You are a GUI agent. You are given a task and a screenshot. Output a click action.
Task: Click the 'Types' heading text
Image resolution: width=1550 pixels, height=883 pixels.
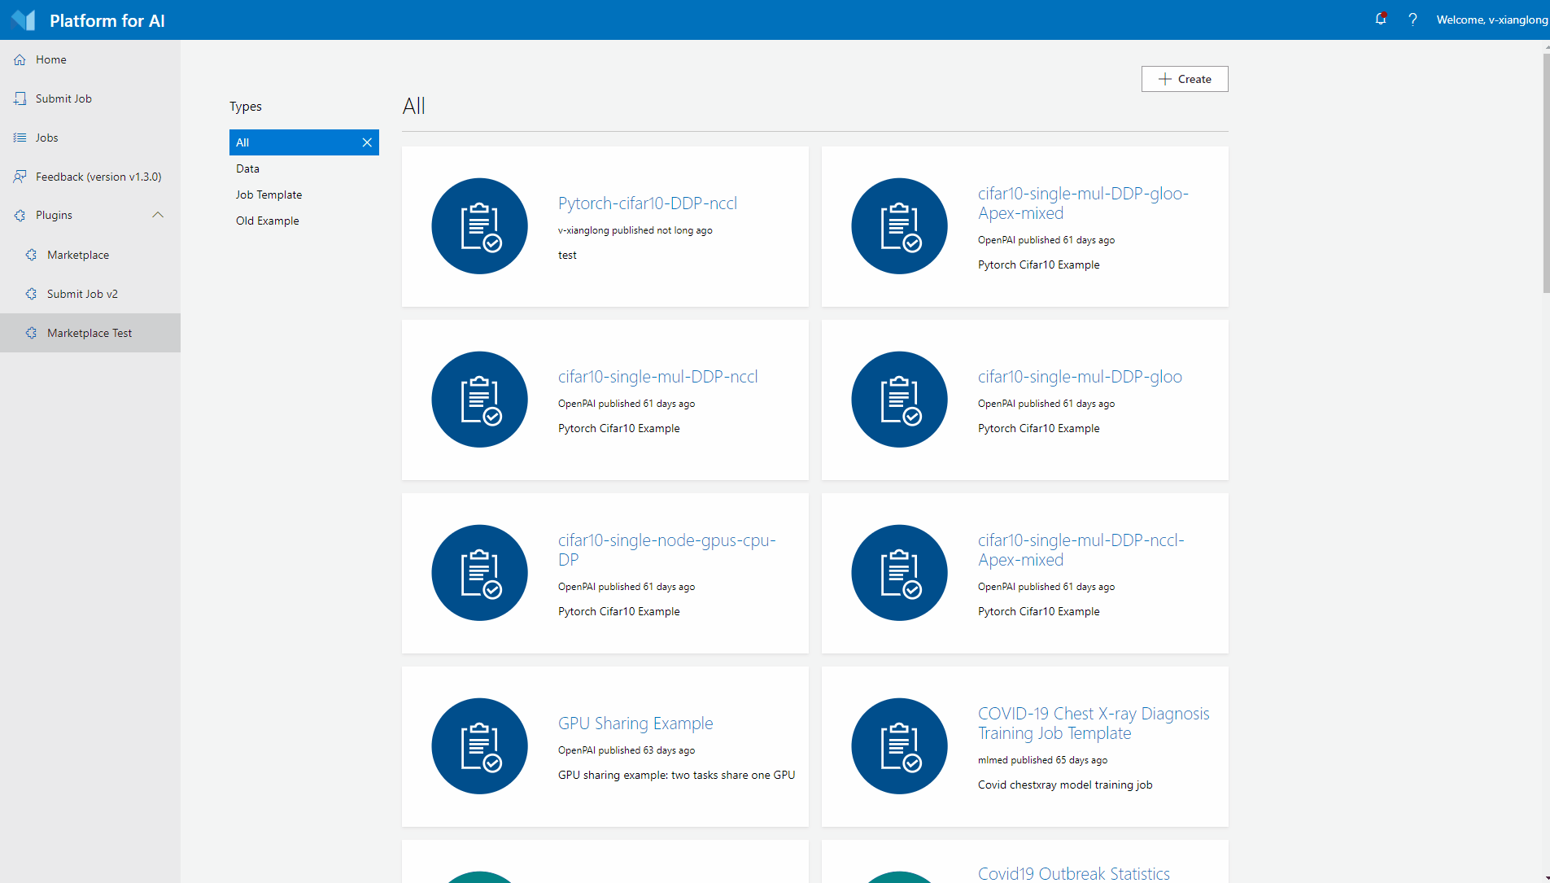coord(246,107)
